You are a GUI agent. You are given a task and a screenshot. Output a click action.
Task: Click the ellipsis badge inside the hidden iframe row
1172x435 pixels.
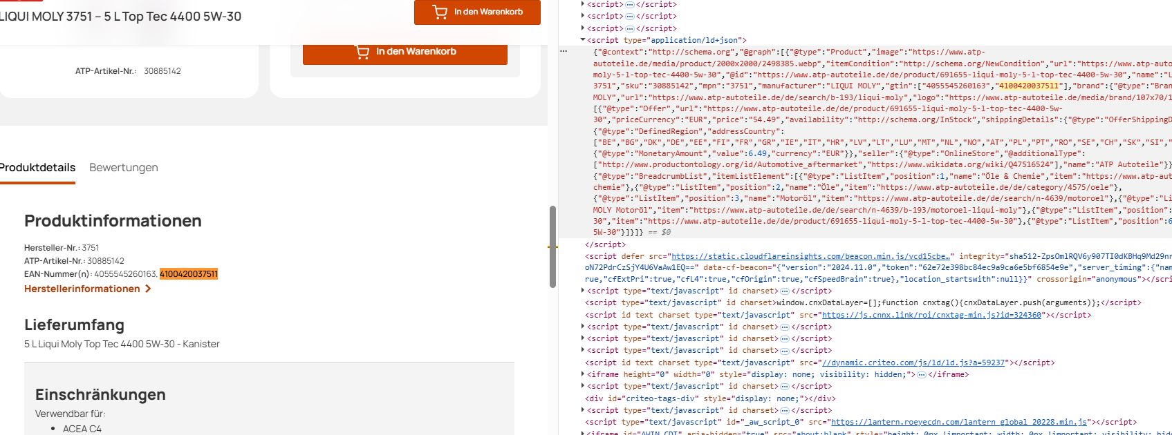(x=921, y=375)
